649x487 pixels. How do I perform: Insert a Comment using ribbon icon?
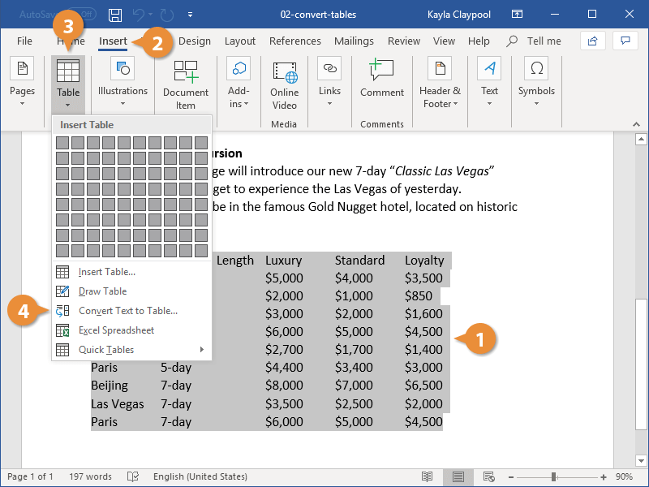[x=382, y=80]
